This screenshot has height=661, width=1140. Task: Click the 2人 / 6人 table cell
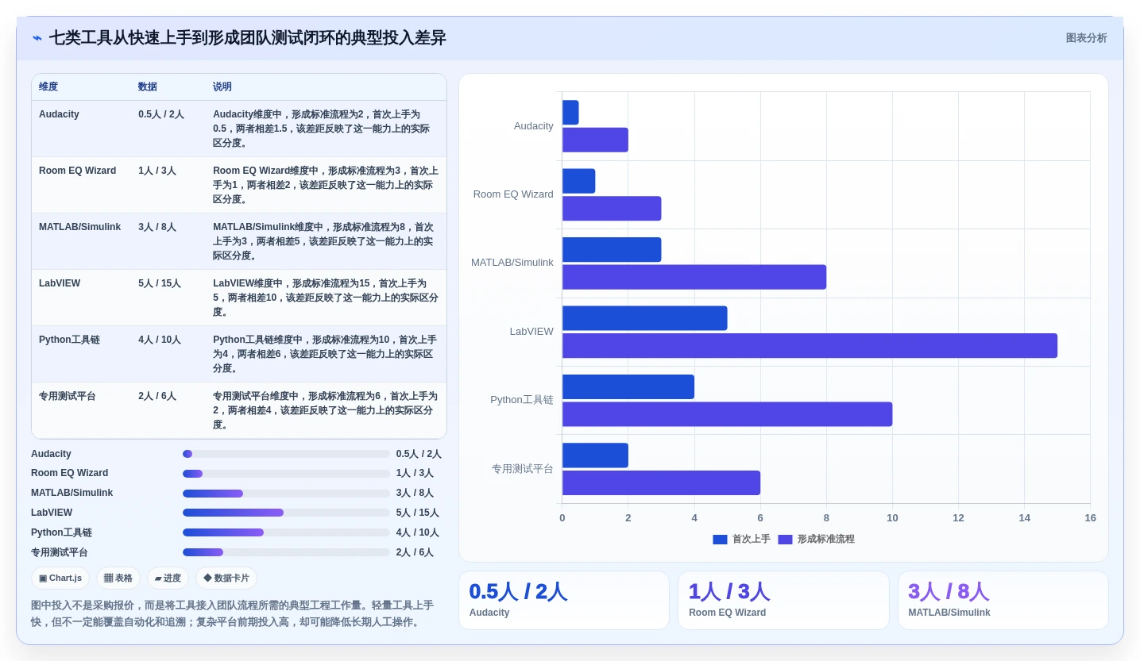157,396
